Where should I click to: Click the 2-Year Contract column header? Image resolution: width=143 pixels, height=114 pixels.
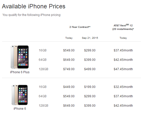(80, 27)
